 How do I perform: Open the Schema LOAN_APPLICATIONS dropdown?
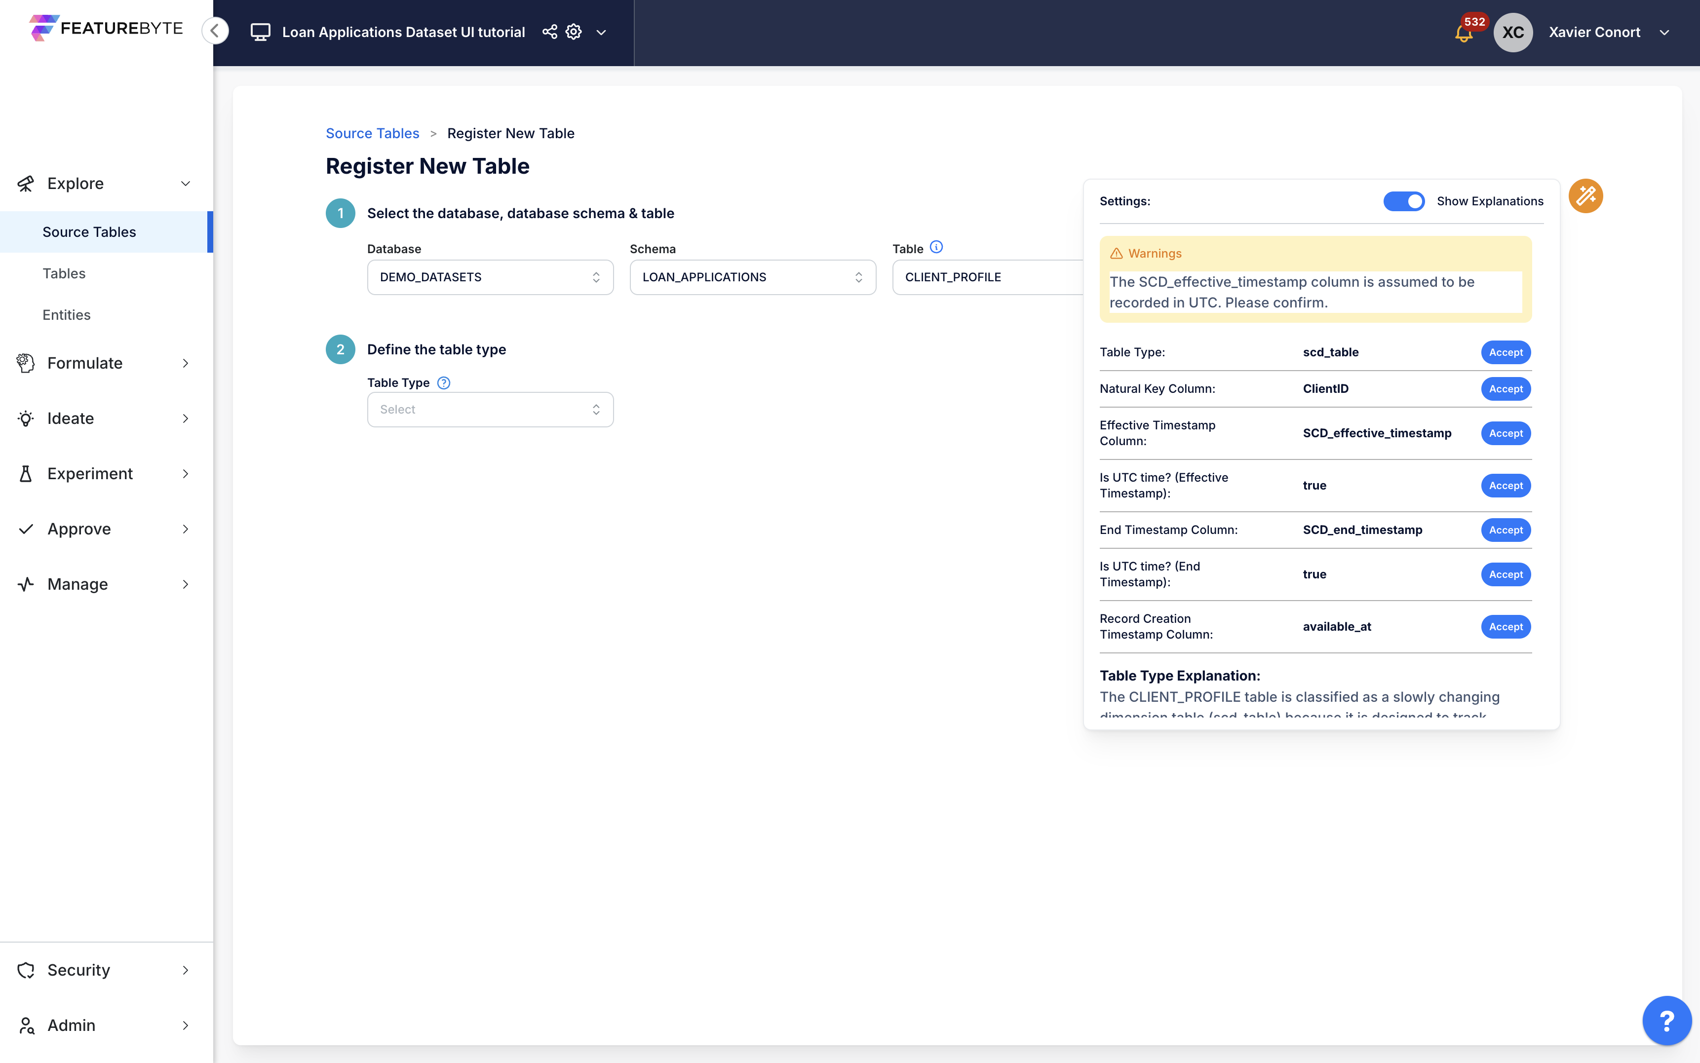point(752,277)
